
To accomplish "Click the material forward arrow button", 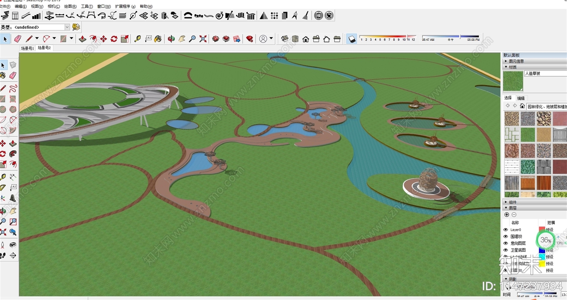I will click(x=515, y=106).
